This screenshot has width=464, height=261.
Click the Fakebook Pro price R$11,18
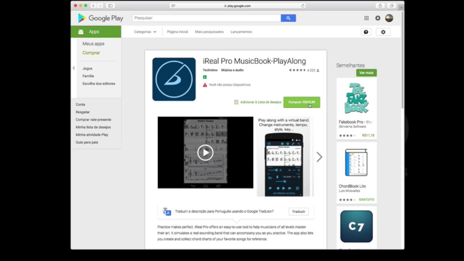pos(368,136)
